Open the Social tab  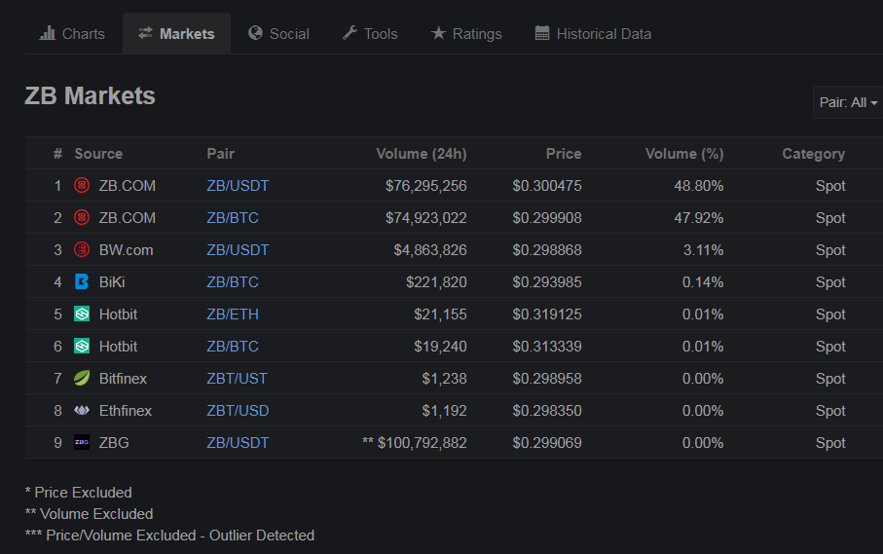[x=278, y=34]
